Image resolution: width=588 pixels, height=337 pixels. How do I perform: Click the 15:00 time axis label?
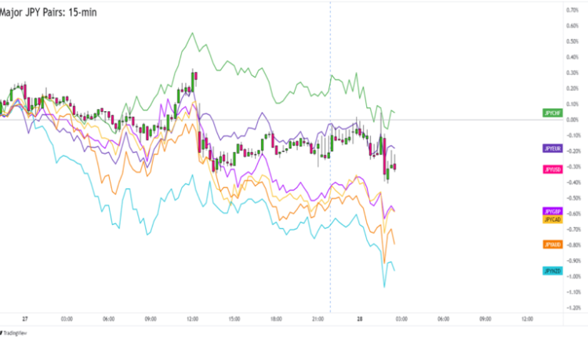pos(234,319)
